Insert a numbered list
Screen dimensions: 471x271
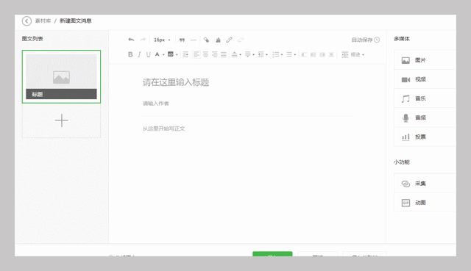coord(276,54)
